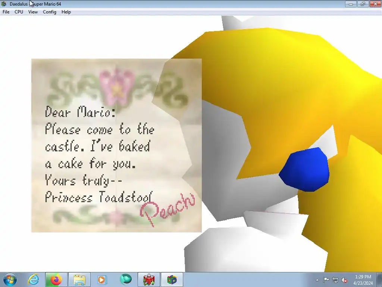
Task: Open the Help menu
Action: 66,12
